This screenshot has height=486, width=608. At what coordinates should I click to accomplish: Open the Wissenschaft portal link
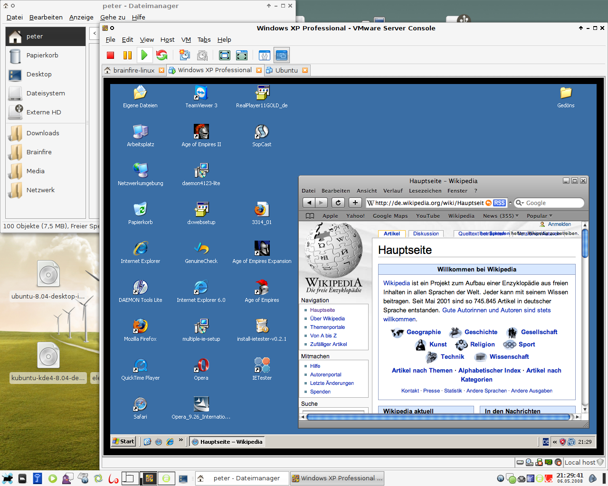[509, 357]
